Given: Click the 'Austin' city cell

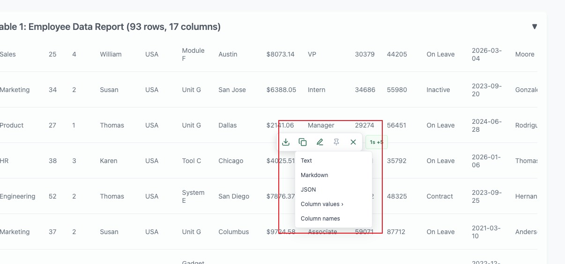Looking at the screenshot, I should 228,54.
